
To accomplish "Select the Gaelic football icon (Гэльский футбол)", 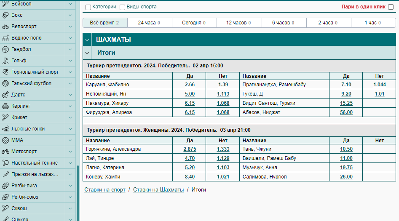I will tap(5, 83).
